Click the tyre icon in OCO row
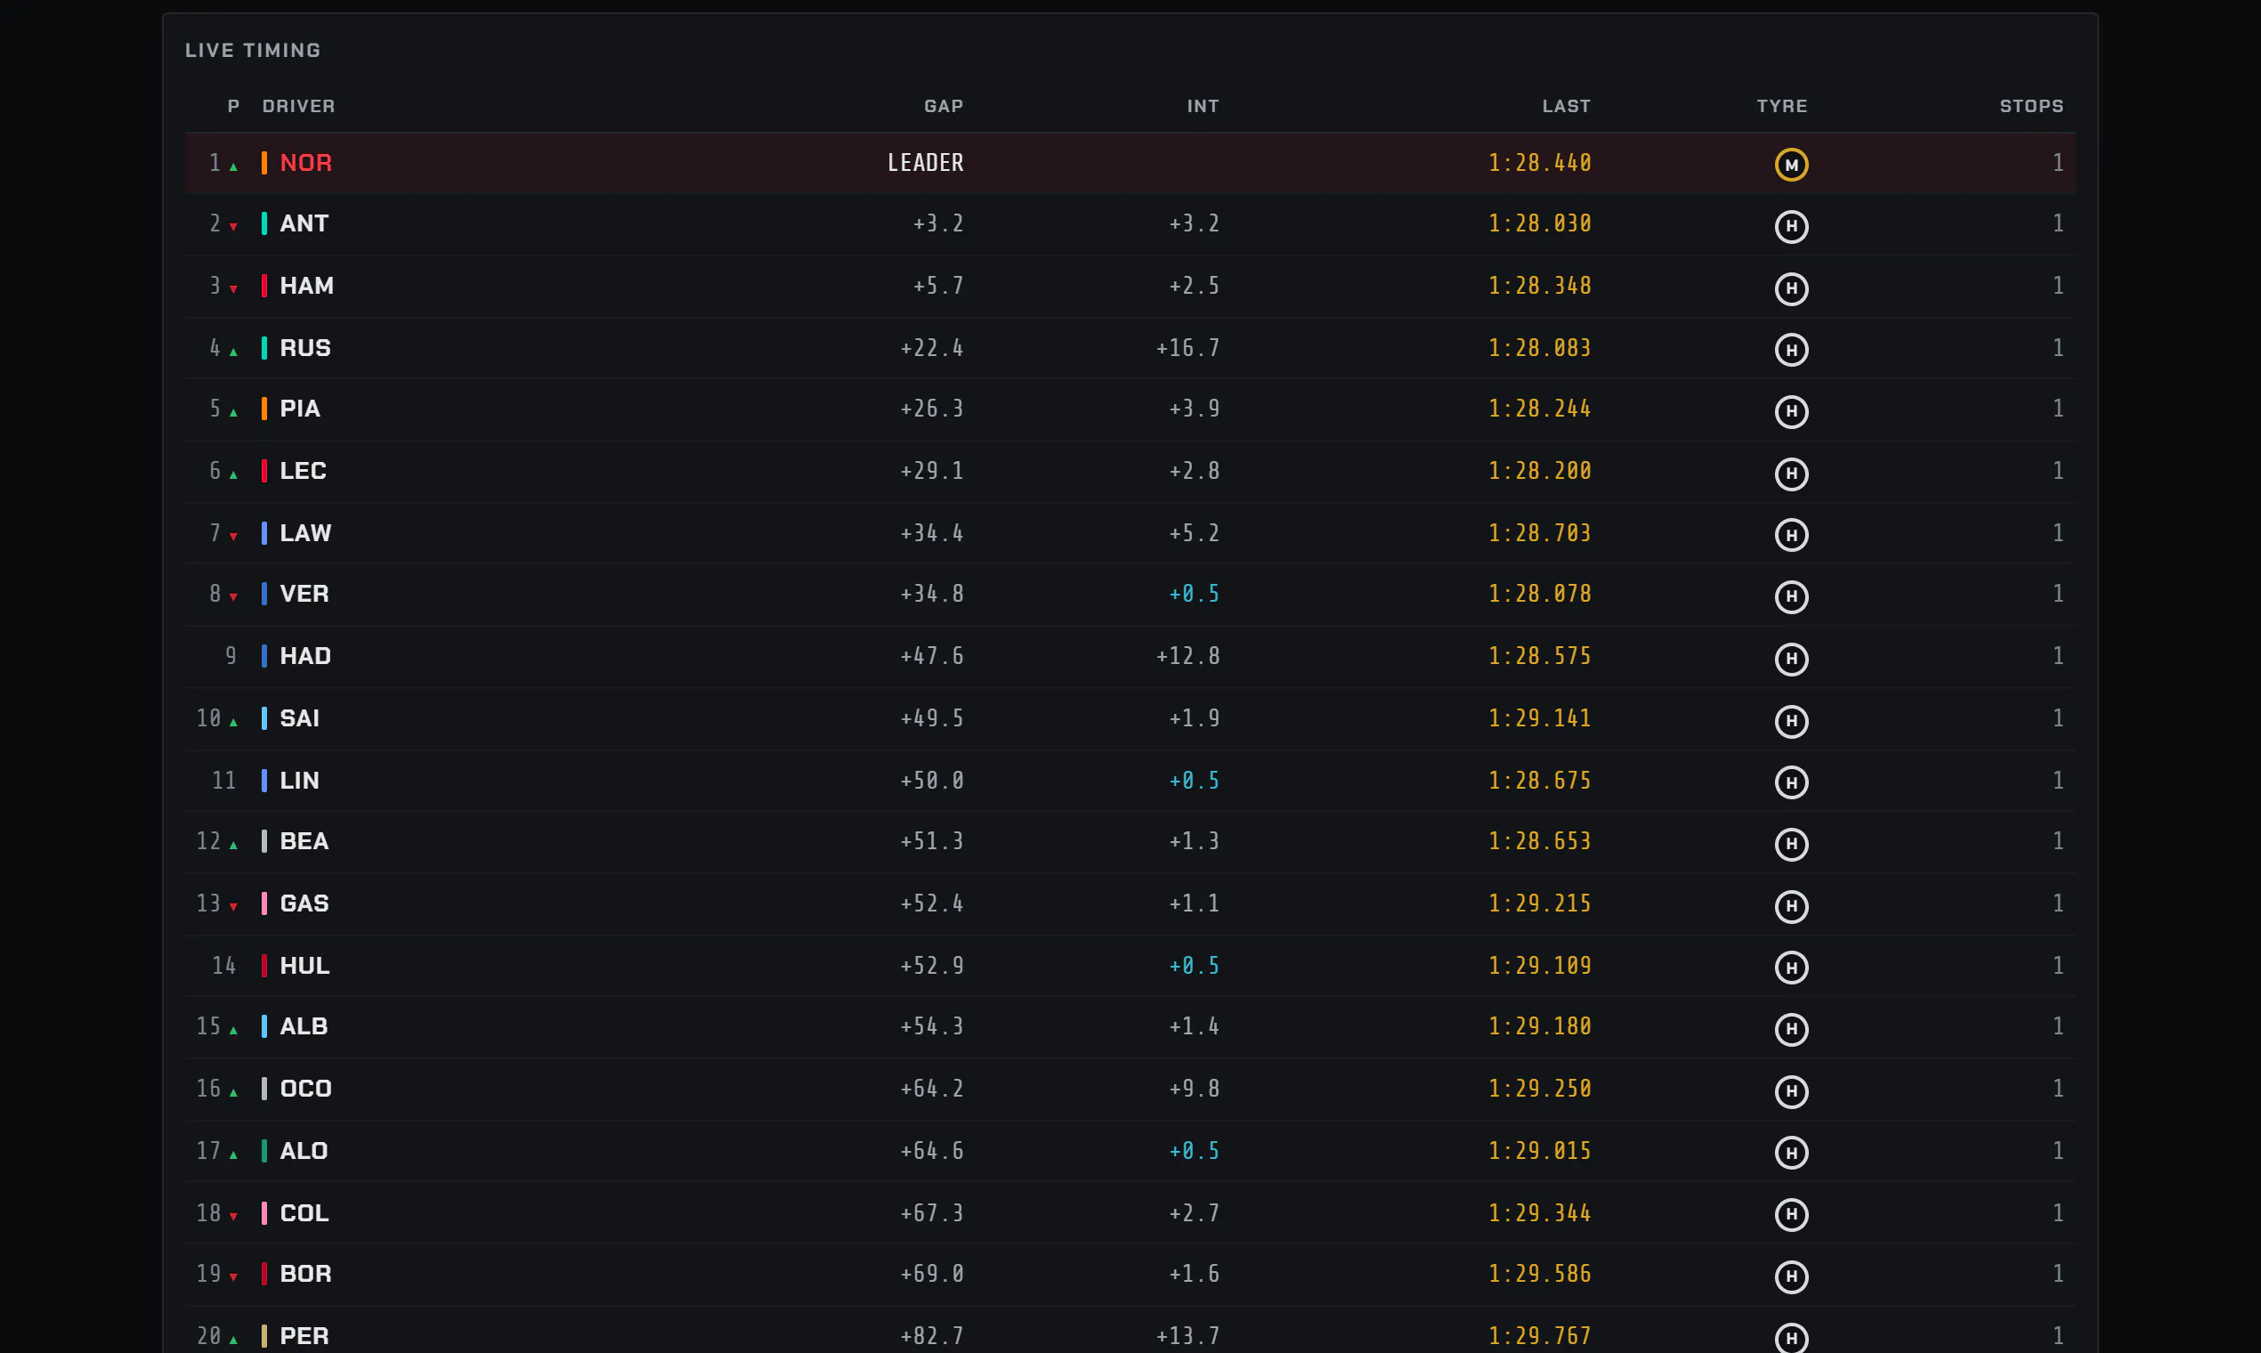Viewport: 2261px width, 1353px height. pos(1791,1091)
